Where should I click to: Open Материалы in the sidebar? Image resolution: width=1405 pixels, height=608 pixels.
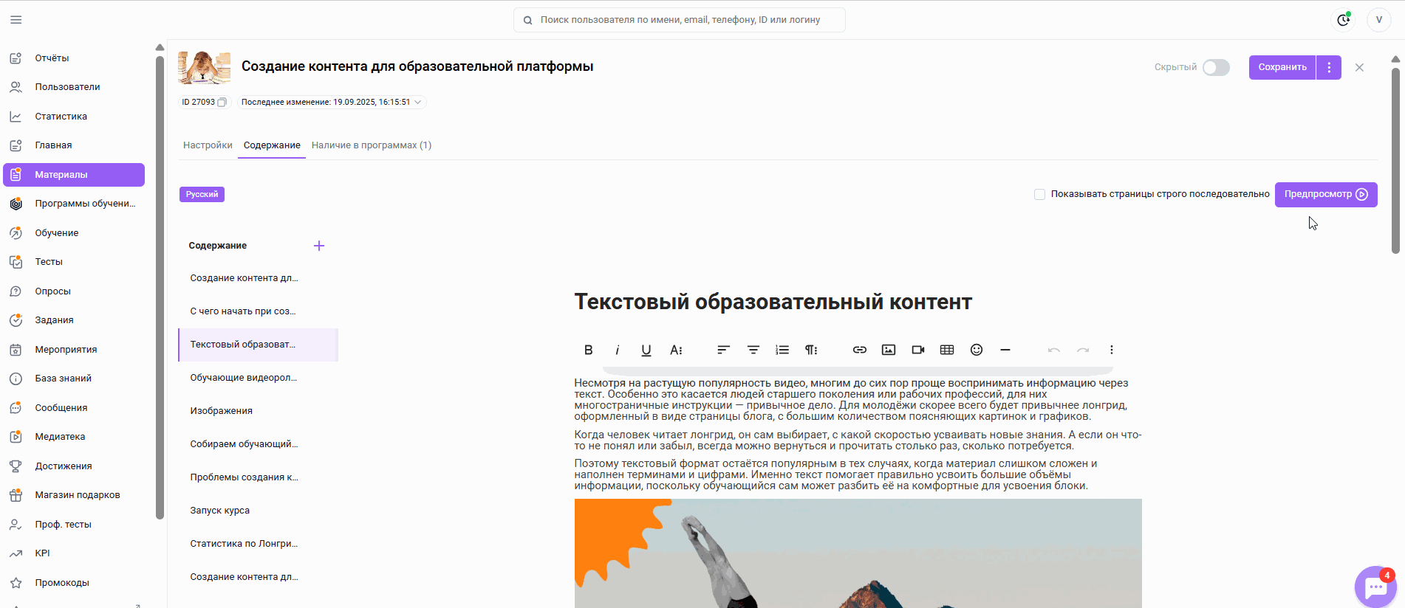(x=74, y=175)
